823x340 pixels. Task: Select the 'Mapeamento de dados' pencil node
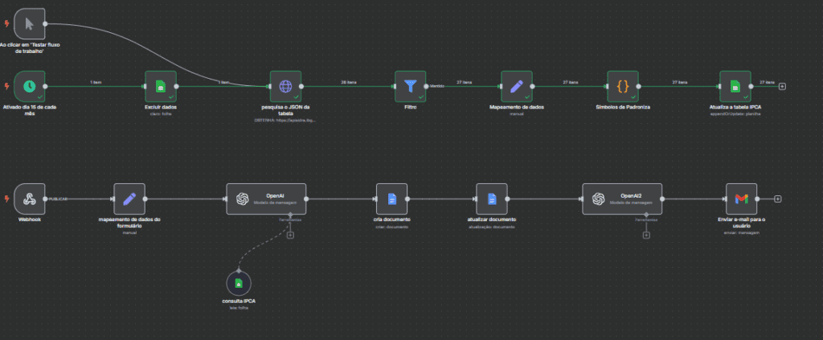[x=517, y=86]
